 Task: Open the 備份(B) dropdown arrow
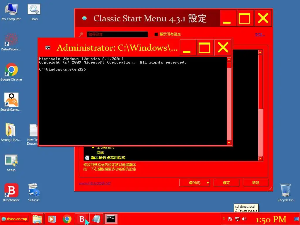(208, 183)
